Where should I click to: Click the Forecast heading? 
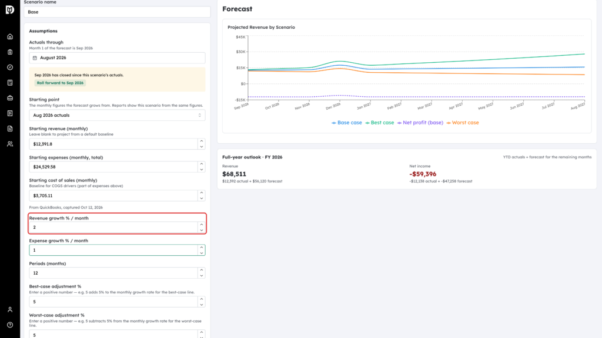(238, 9)
